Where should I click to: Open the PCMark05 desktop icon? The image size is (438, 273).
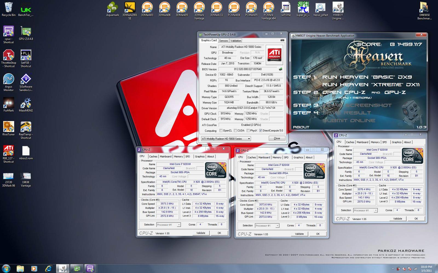251,9
